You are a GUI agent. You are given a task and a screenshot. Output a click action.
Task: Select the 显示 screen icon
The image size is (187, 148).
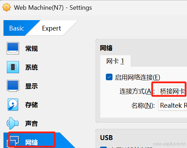(x=13, y=86)
